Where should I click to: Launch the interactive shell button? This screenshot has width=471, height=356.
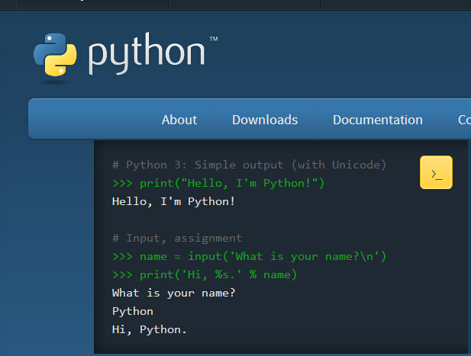coord(436,172)
